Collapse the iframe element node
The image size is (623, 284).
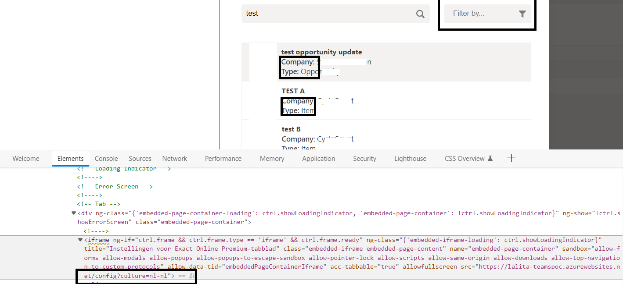tap(80, 240)
